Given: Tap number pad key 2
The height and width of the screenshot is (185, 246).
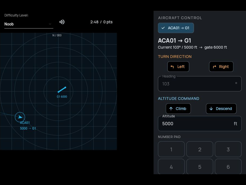Looking at the screenshot, I should (200, 149).
